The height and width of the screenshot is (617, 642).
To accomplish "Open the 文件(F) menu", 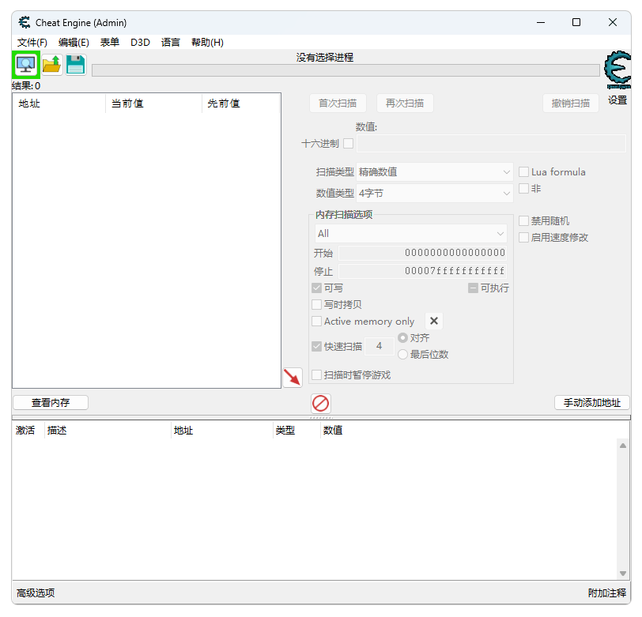I will (32, 43).
